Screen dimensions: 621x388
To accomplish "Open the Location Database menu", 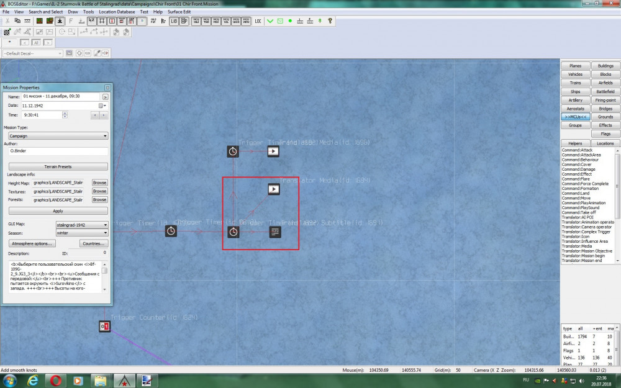I will coord(117,12).
